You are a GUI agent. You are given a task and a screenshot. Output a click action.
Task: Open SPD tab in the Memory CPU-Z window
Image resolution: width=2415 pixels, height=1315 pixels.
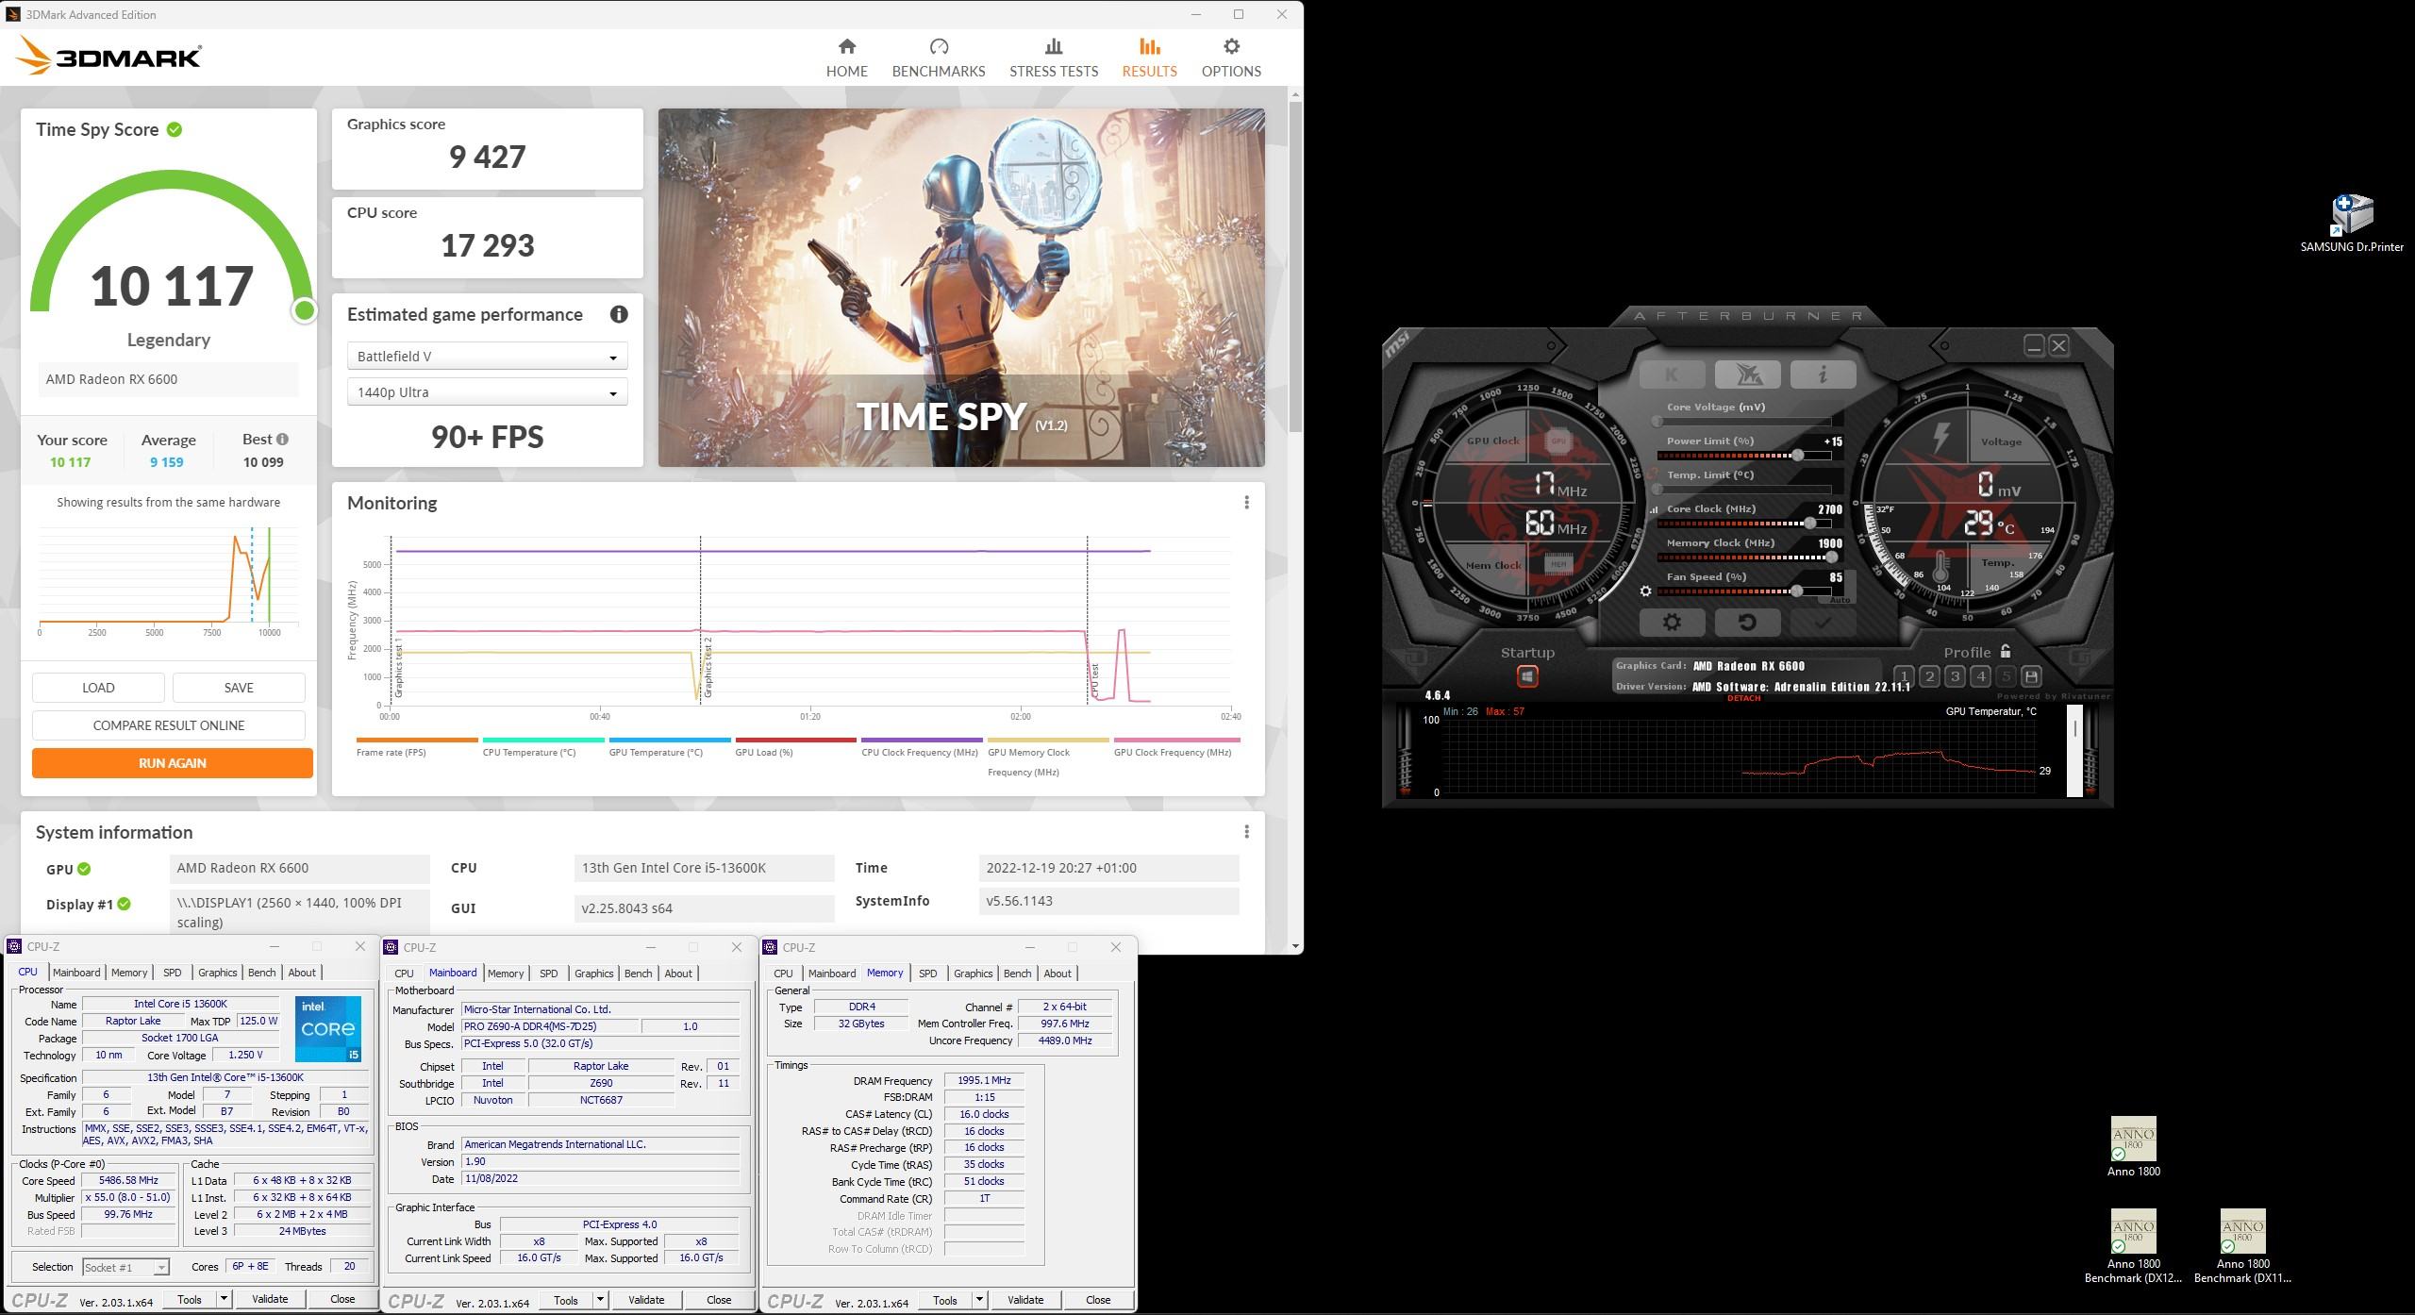(x=928, y=974)
